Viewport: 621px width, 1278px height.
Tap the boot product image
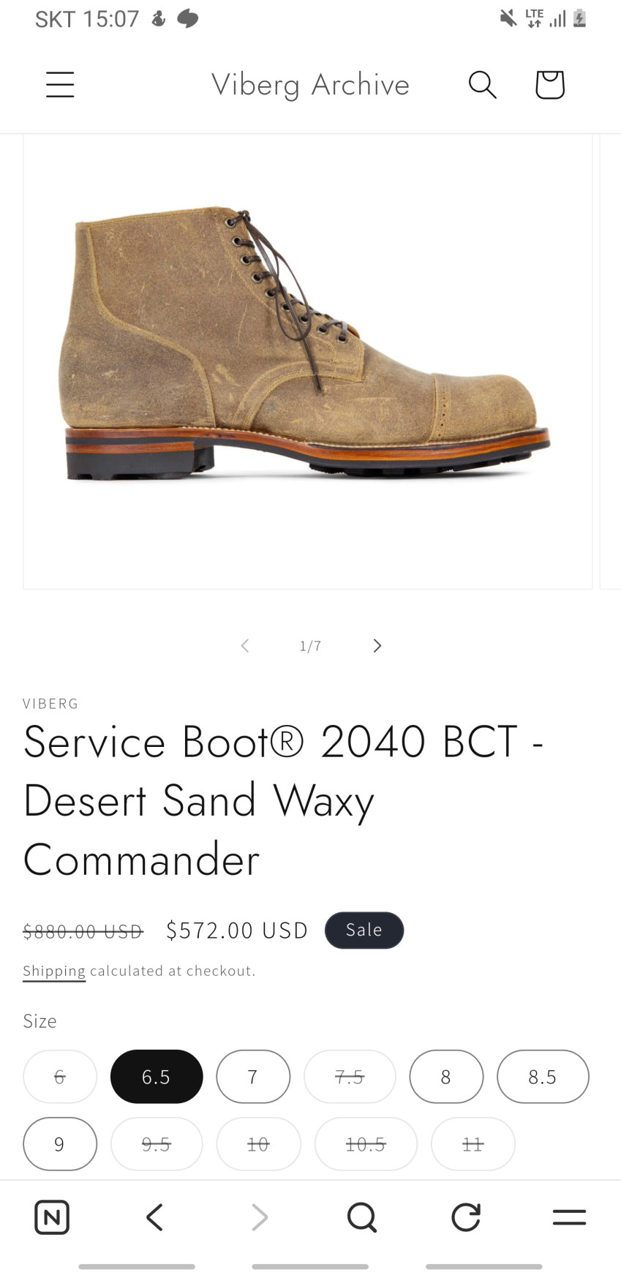pyautogui.click(x=307, y=361)
